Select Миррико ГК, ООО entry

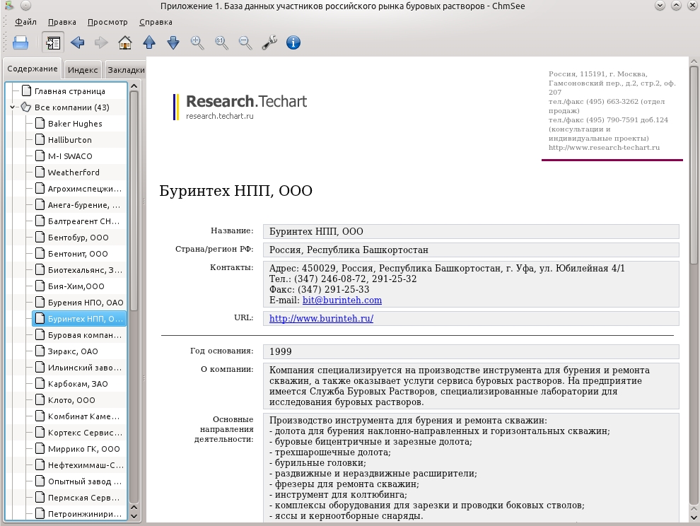83,449
